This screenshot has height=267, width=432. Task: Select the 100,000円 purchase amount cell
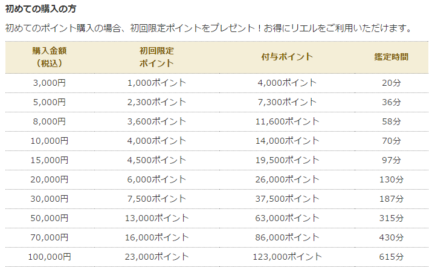pos(50,257)
